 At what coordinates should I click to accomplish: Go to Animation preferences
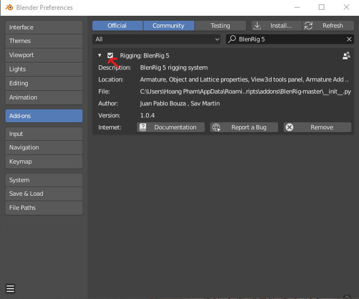tap(44, 97)
